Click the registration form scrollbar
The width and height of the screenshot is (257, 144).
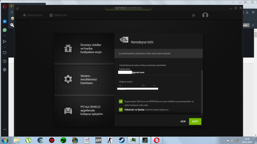click(x=202, y=92)
